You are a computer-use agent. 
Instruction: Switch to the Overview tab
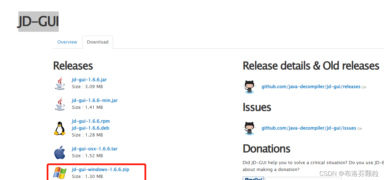point(67,42)
